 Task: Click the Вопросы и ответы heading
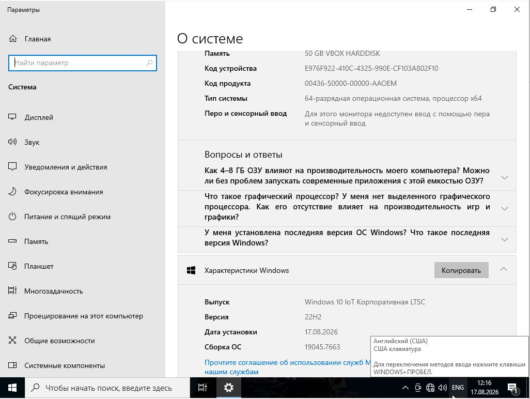[243, 155]
